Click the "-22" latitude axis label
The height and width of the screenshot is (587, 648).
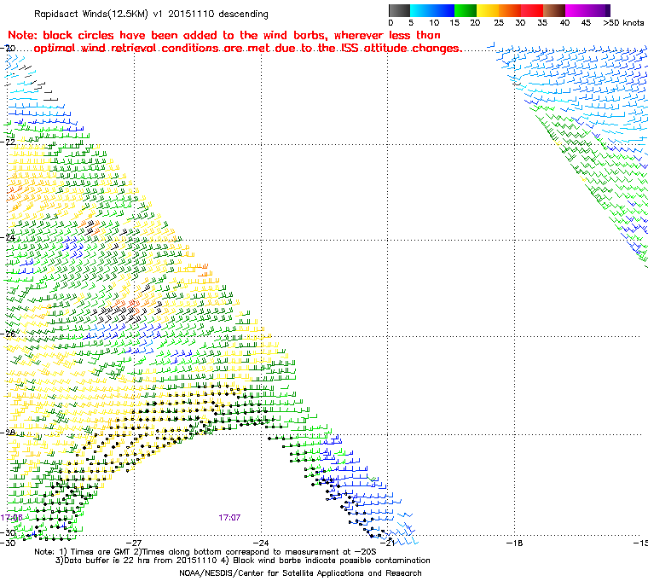coord(9,142)
